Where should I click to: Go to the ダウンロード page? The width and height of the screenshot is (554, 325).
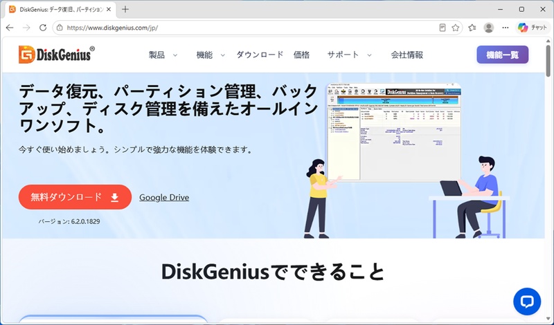point(260,55)
